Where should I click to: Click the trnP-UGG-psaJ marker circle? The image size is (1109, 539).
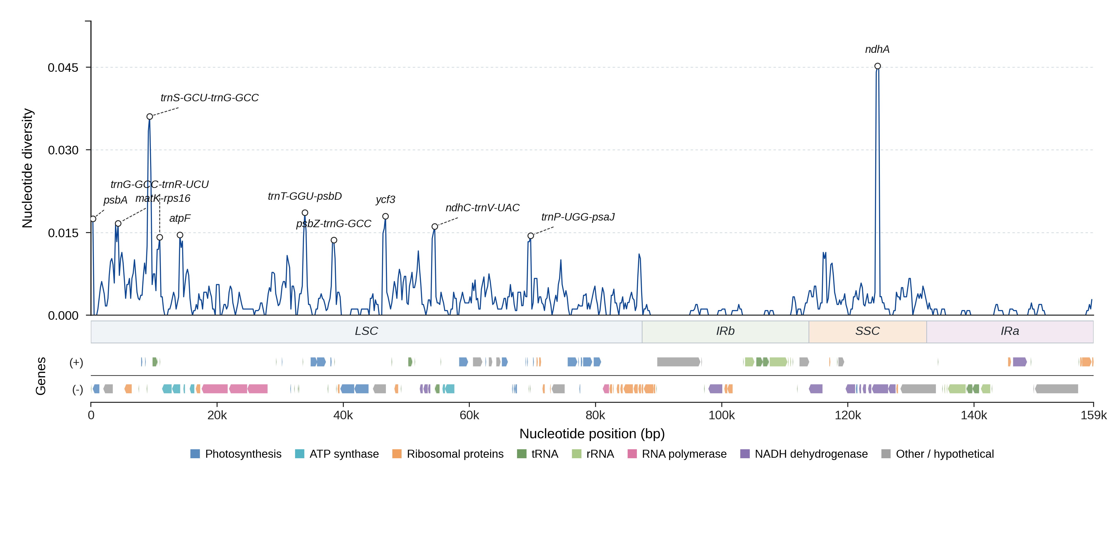pos(531,236)
